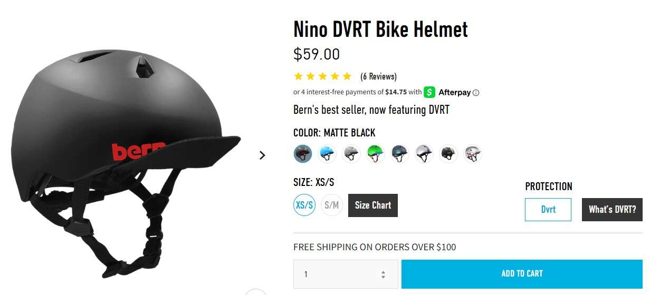The image size is (650, 295).
Task: Click the green Afterpay logo icon
Action: click(429, 92)
